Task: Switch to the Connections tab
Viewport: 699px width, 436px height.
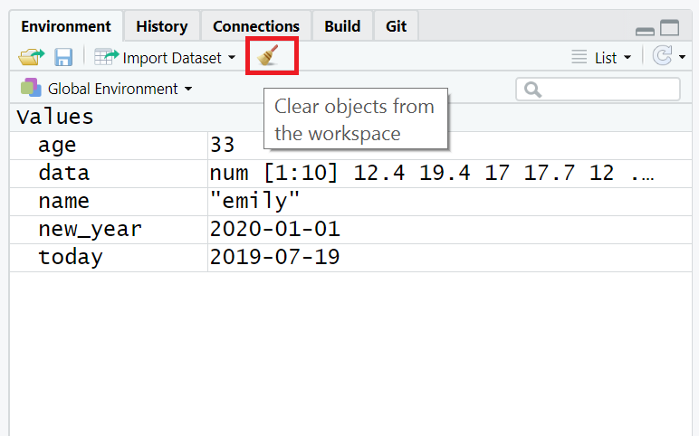Action: click(256, 26)
